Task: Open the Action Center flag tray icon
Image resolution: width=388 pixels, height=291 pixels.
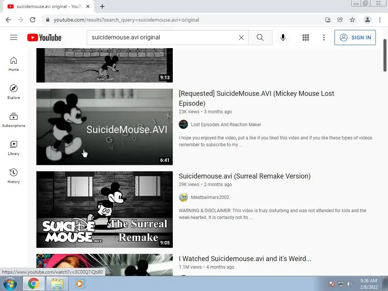Action: click(x=331, y=284)
